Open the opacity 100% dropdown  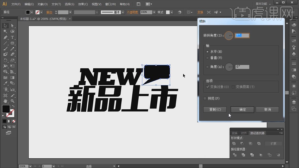pyautogui.click(x=154, y=12)
